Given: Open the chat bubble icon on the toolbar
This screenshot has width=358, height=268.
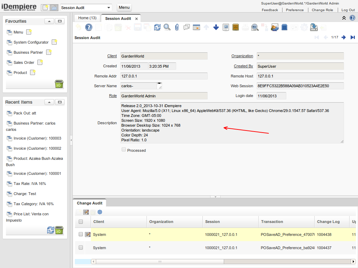Looking at the screenshot, I should coord(186,27).
